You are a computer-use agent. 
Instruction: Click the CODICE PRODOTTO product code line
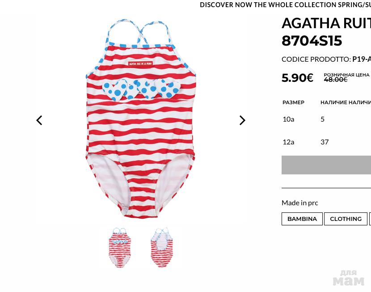[x=326, y=59]
